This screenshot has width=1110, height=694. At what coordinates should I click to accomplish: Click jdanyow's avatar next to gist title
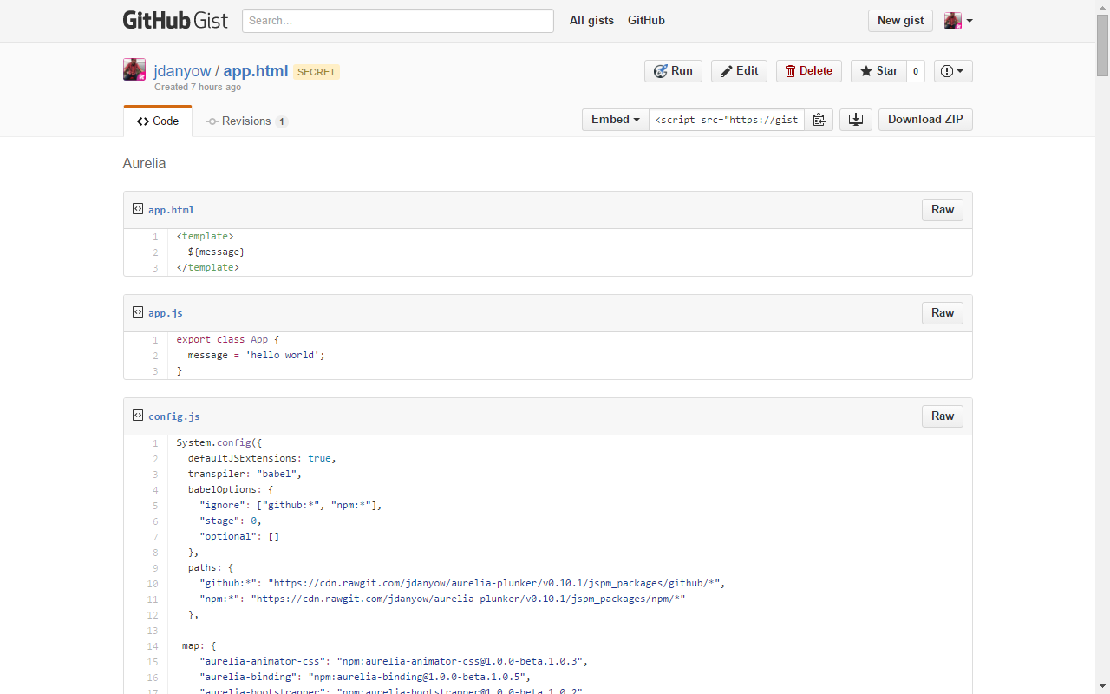[134, 70]
